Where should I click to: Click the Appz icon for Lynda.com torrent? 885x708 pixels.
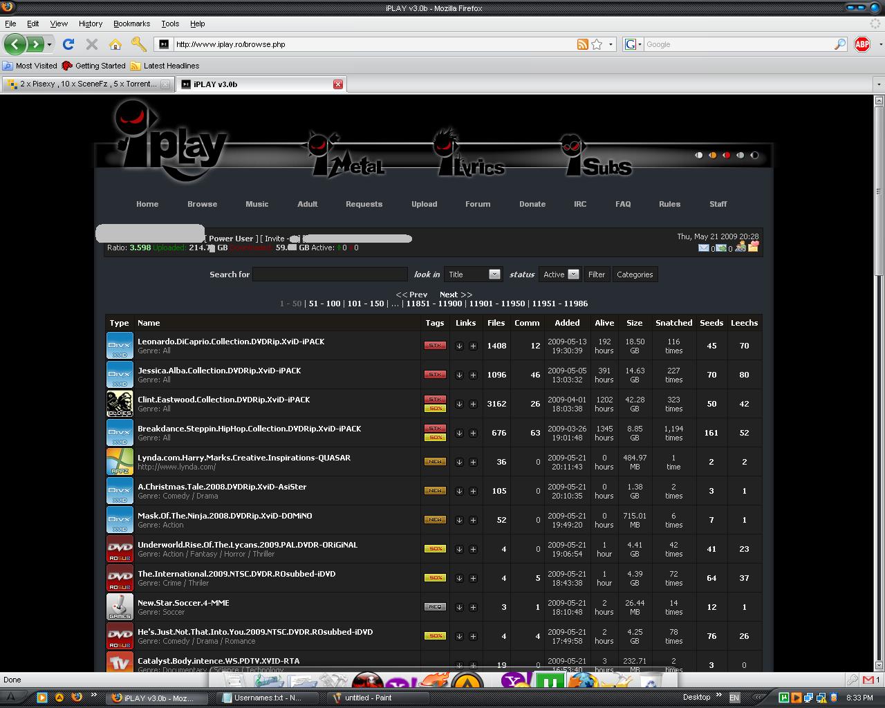point(120,462)
